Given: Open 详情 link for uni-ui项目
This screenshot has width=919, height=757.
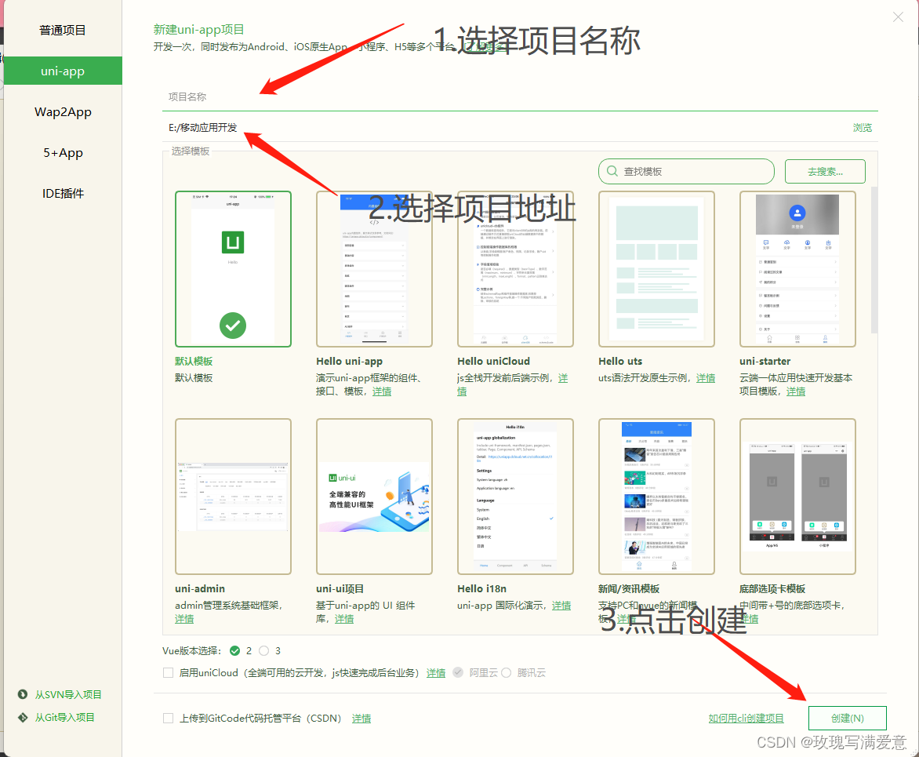Looking at the screenshot, I should [344, 619].
